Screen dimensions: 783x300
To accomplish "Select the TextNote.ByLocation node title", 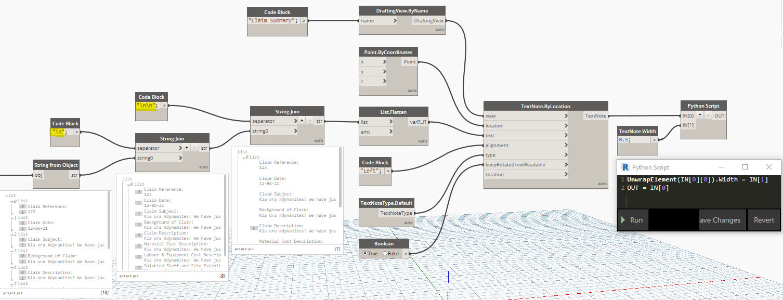I will [x=545, y=106].
